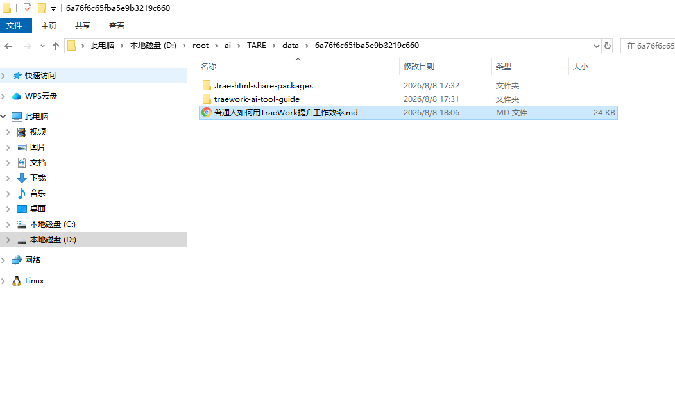
Task: Click 本地磁盘 (D:) in address breadcrumb
Action: [x=153, y=45]
